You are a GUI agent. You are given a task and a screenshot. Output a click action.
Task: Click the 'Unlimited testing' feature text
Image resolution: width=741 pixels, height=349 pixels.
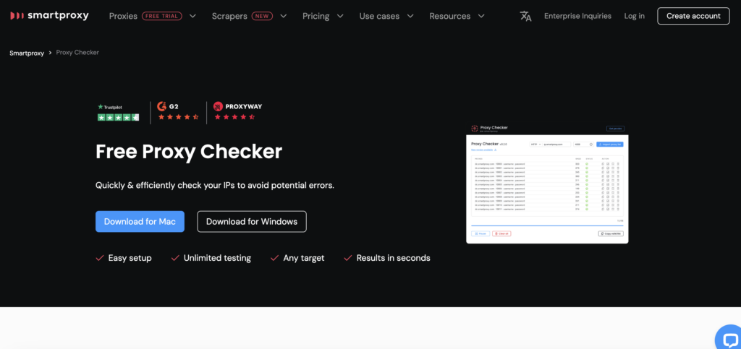(x=217, y=258)
